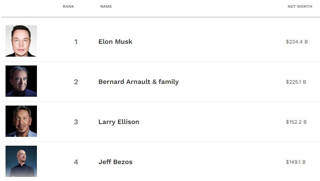
Task: Click rank number 1 in the list
Action: coord(76,42)
